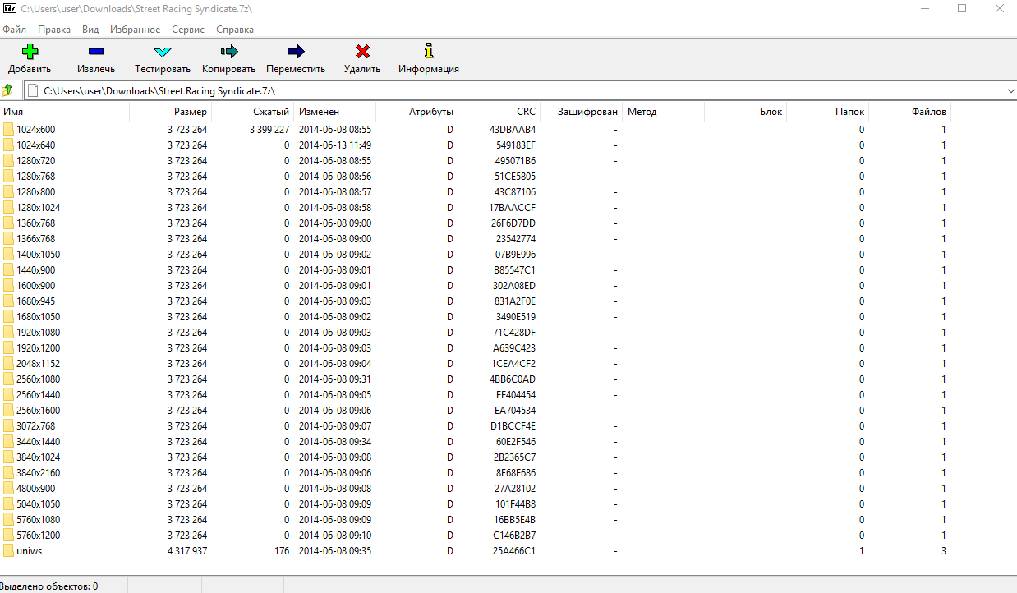Click the 1366x768 folder icon
Screen dimensions: 1017x593
click(8, 238)
